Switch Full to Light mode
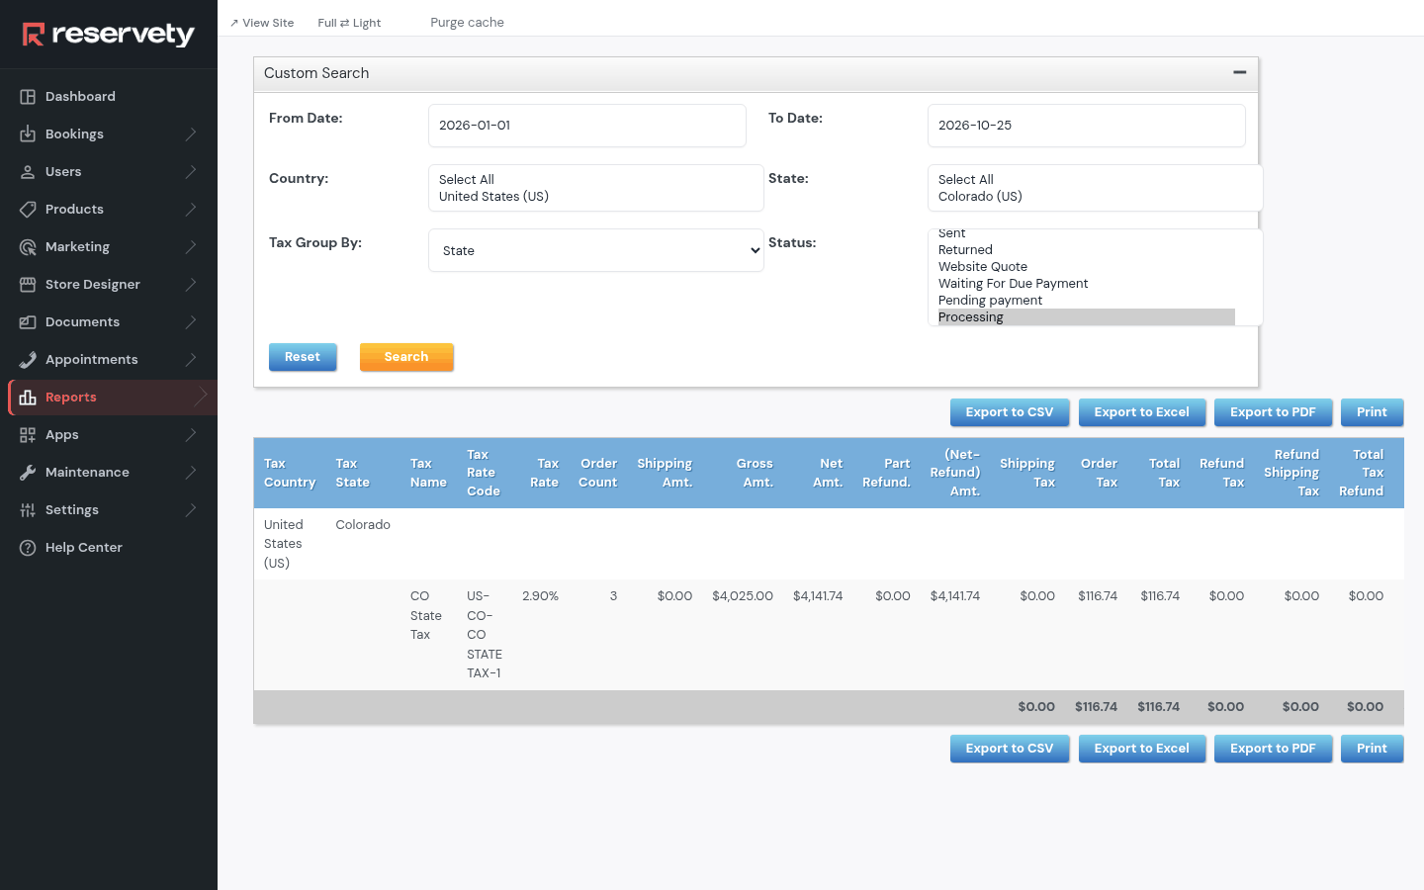 [x=349, y=23]
